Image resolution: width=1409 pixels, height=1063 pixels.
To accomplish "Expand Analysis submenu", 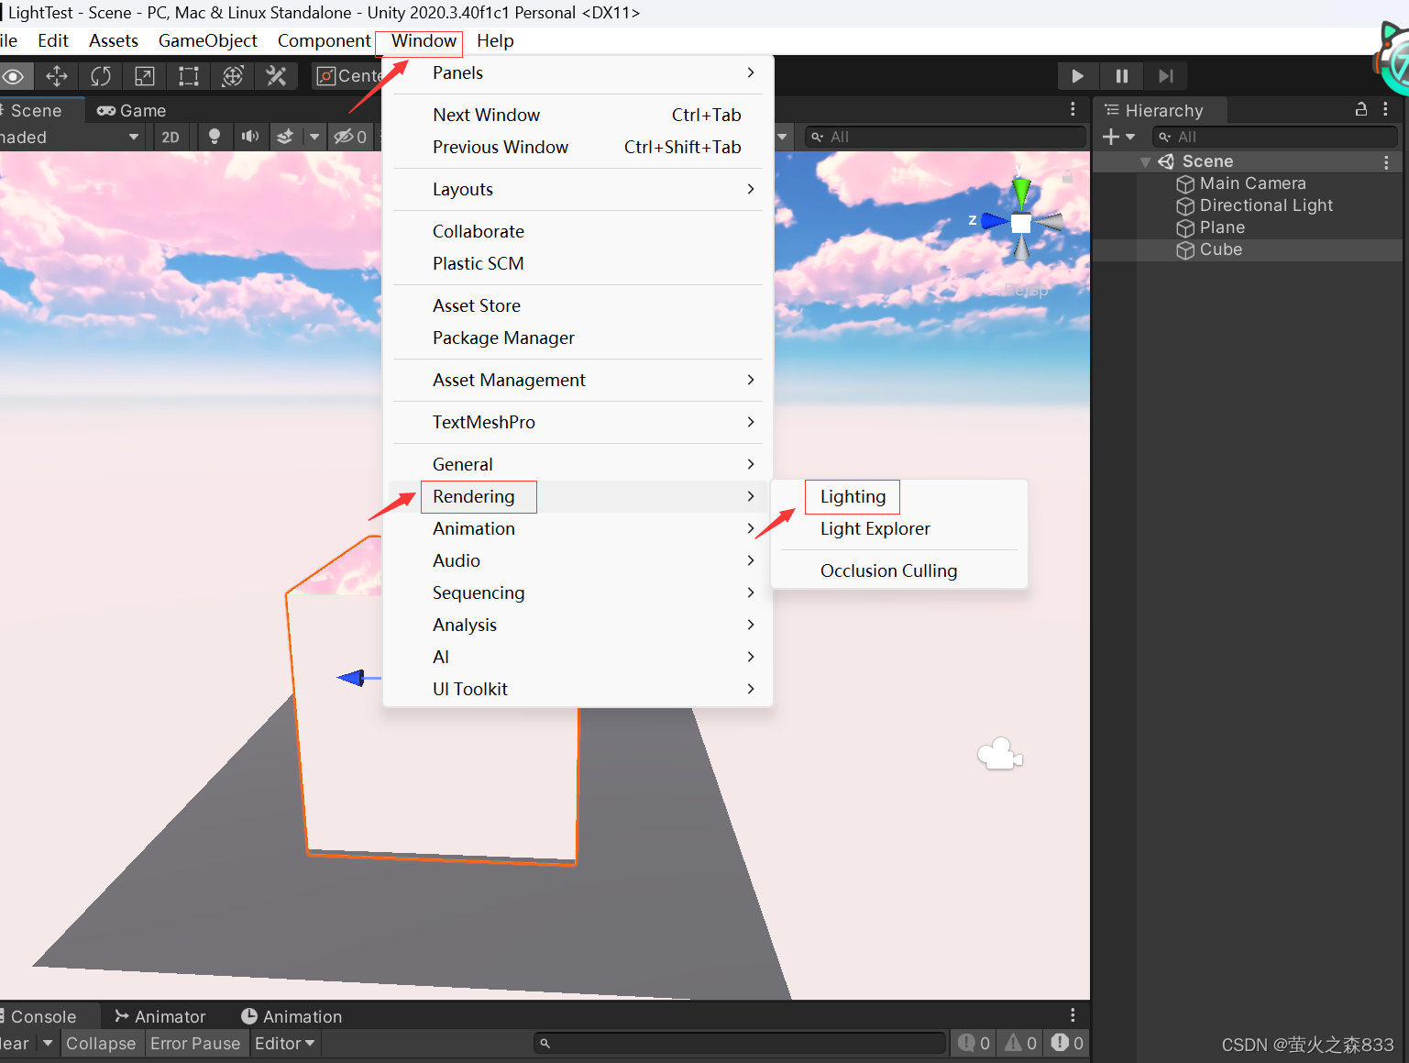I will point(578,626).
